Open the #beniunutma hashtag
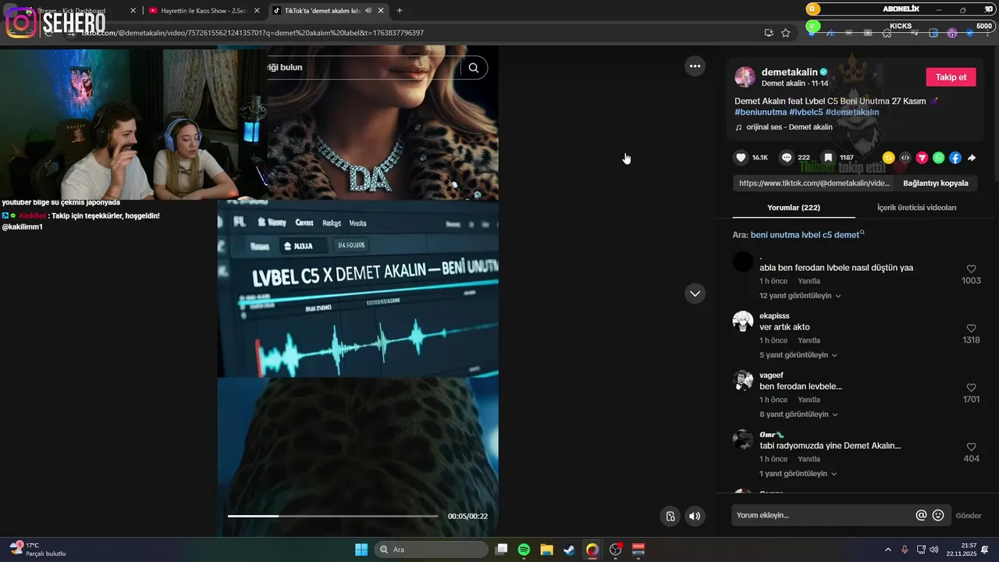 click(x=760, y=112)
